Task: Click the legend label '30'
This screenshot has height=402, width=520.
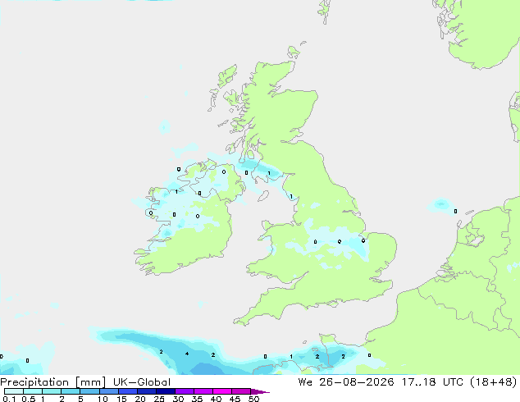Action: click(178, 399)
